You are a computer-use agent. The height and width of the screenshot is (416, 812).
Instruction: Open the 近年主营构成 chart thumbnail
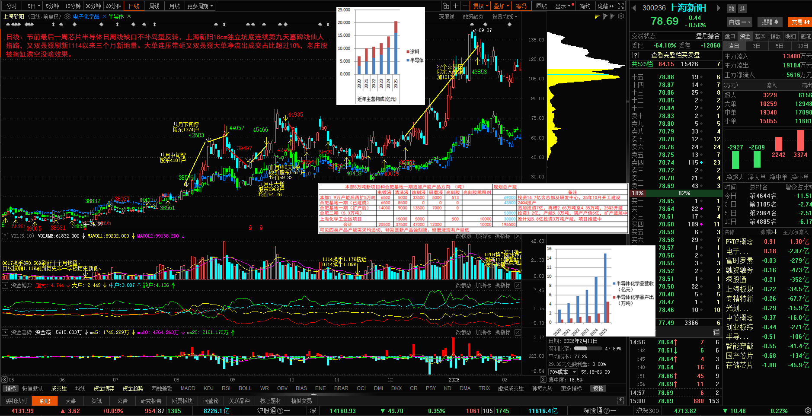[x=380, y=56]
